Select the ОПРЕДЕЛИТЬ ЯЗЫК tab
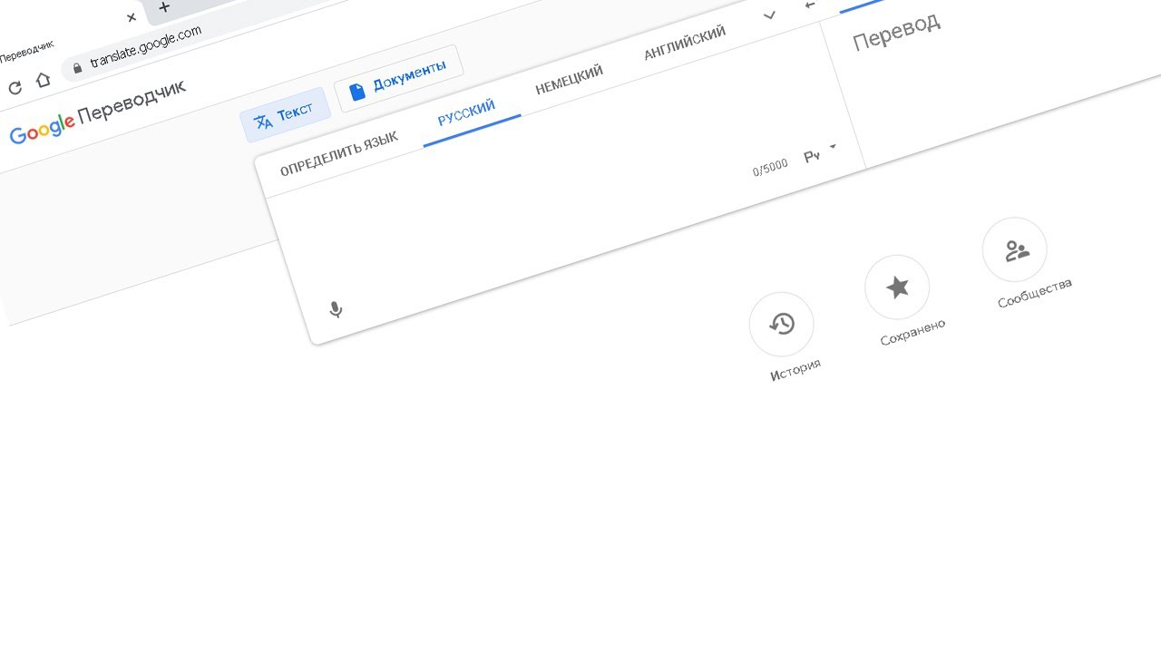The image size is (1161, 653). coord(338,154)
